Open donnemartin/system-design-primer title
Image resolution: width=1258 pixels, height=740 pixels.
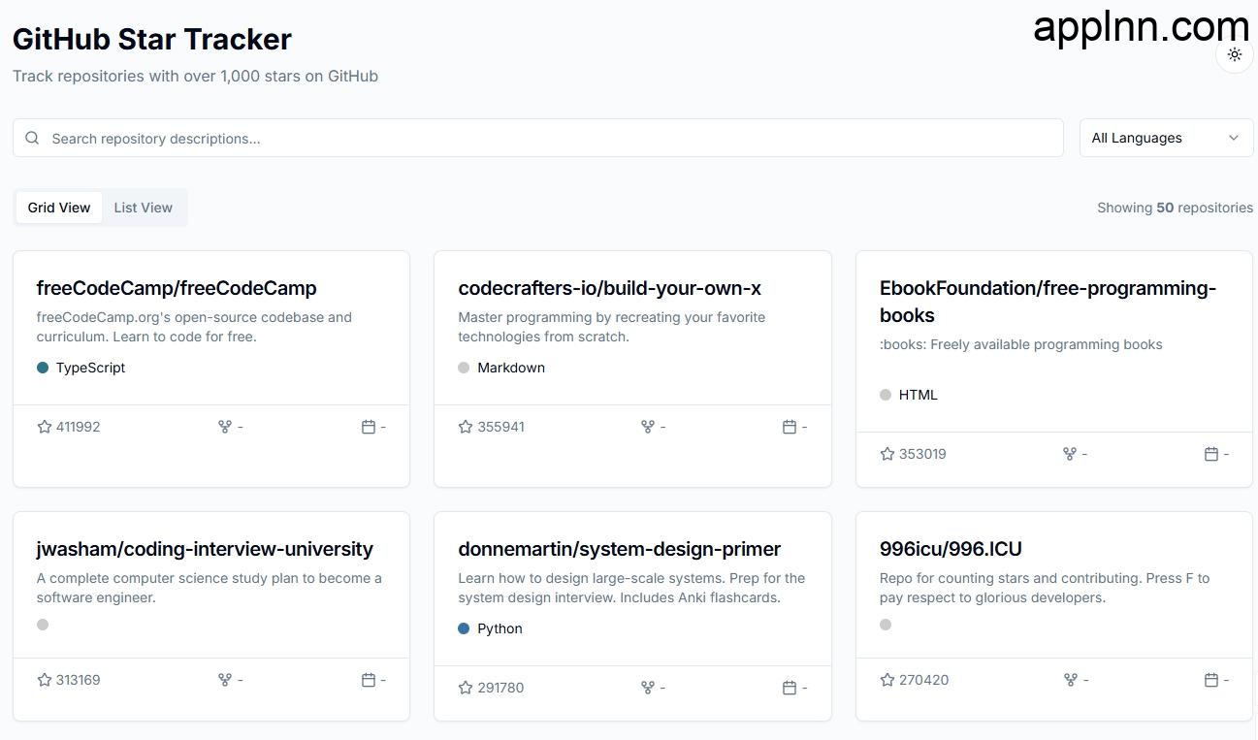tap(619, 549)
